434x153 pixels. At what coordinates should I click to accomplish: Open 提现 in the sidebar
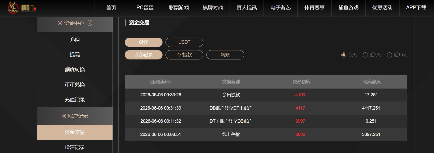[x=75, y=54]
